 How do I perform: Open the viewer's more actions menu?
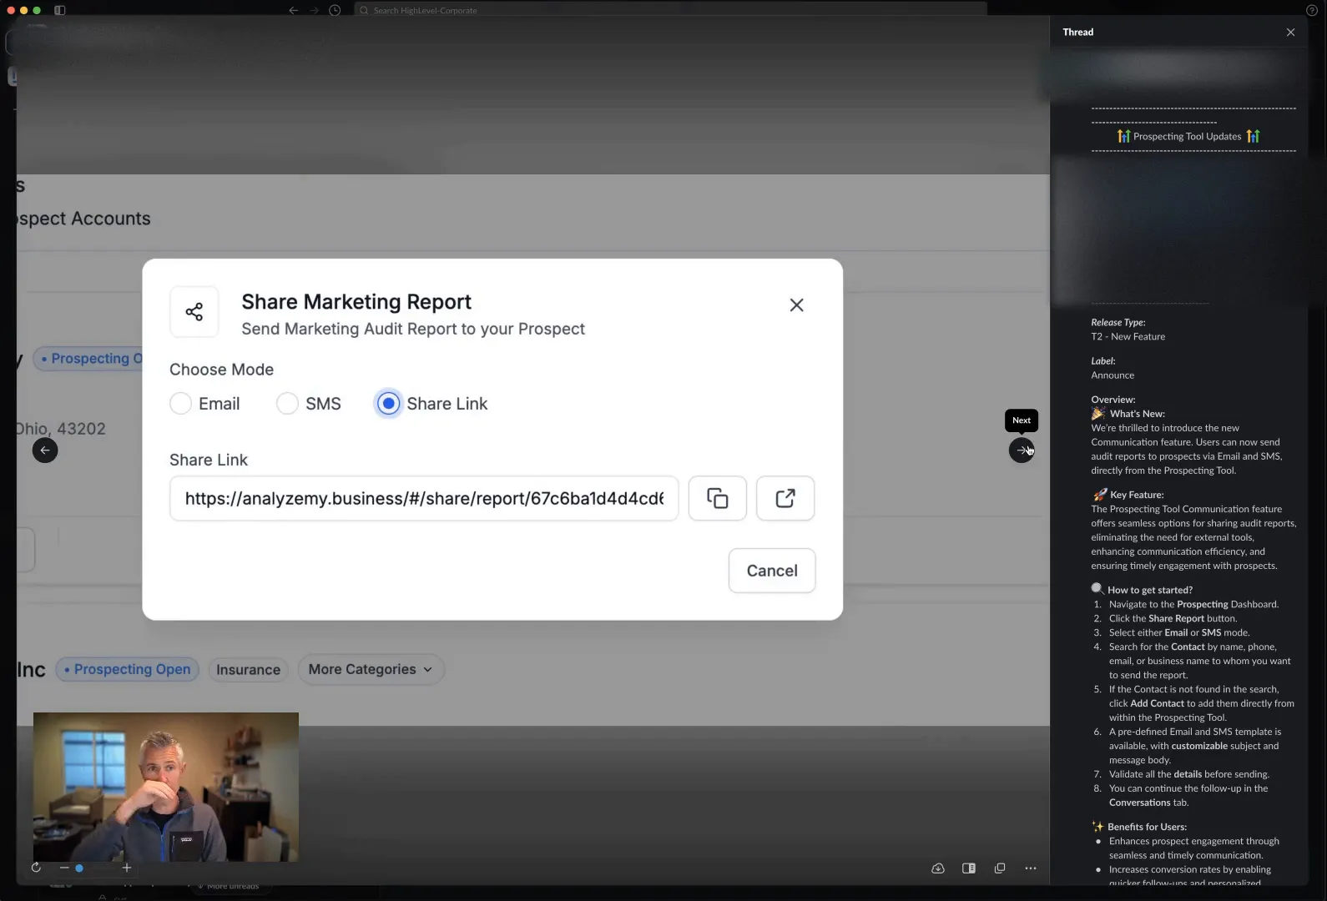[1031, 868]
